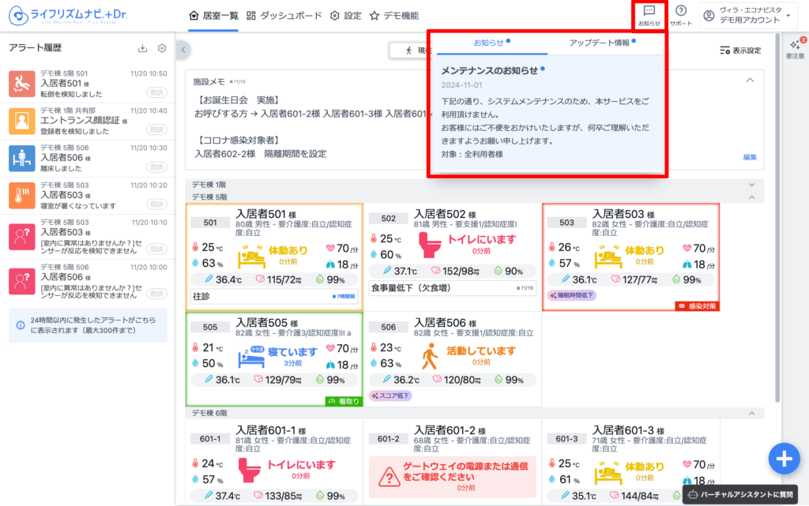Download alert history via download icon
This screenshot has height=506, width=809.
click(x=142, y=48)
